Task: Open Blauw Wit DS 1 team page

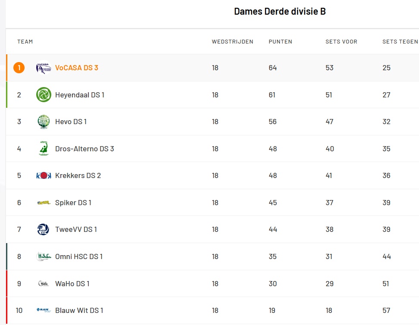Action: [x=79, y=310]
